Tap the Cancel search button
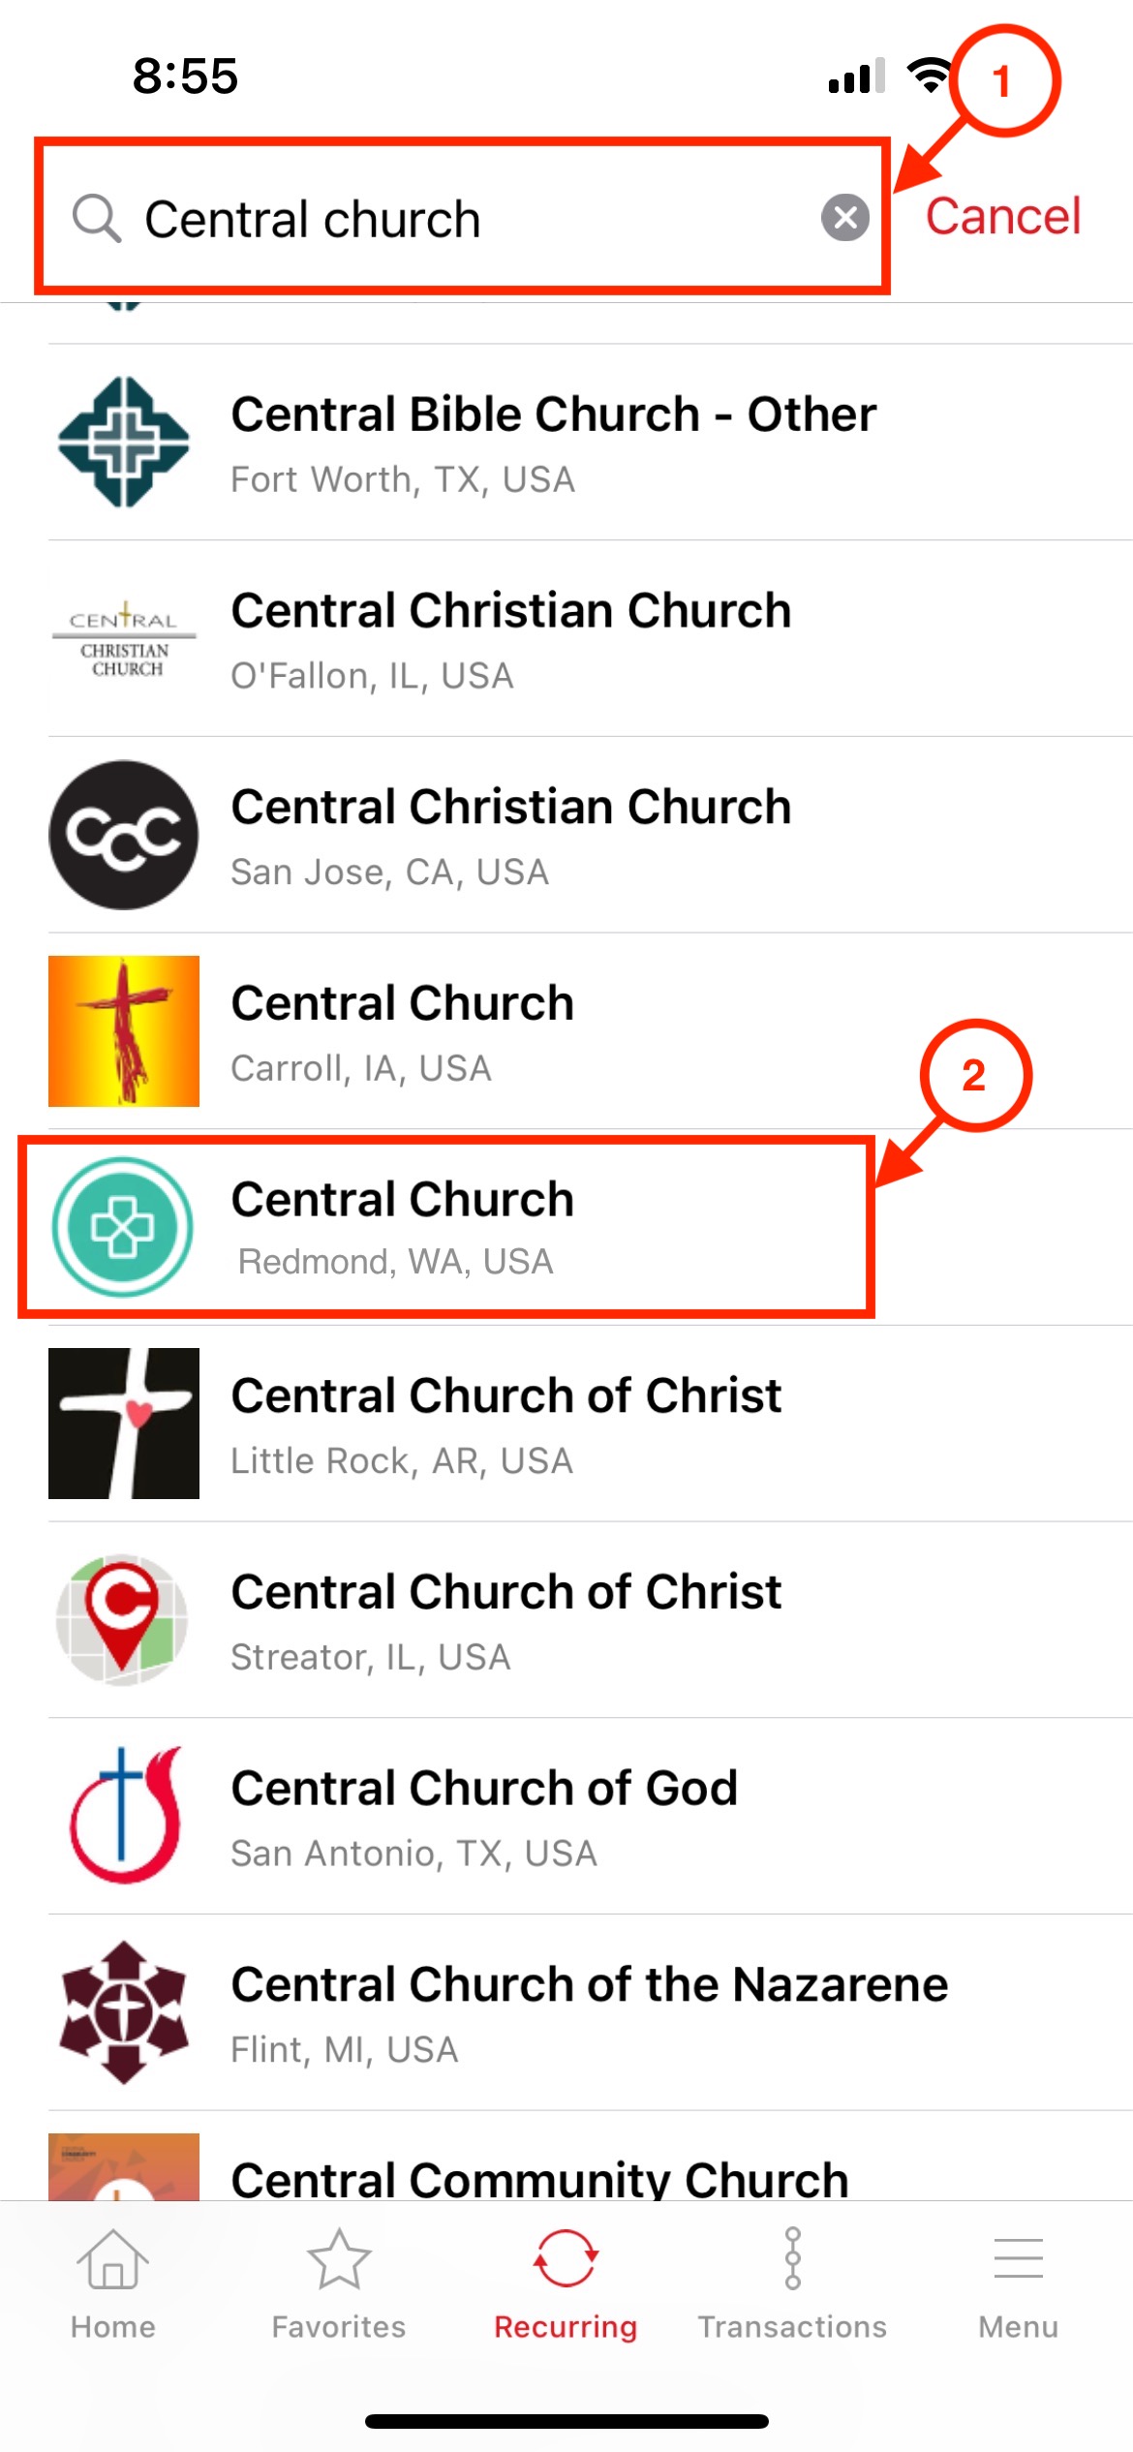 click(1002, 216)
